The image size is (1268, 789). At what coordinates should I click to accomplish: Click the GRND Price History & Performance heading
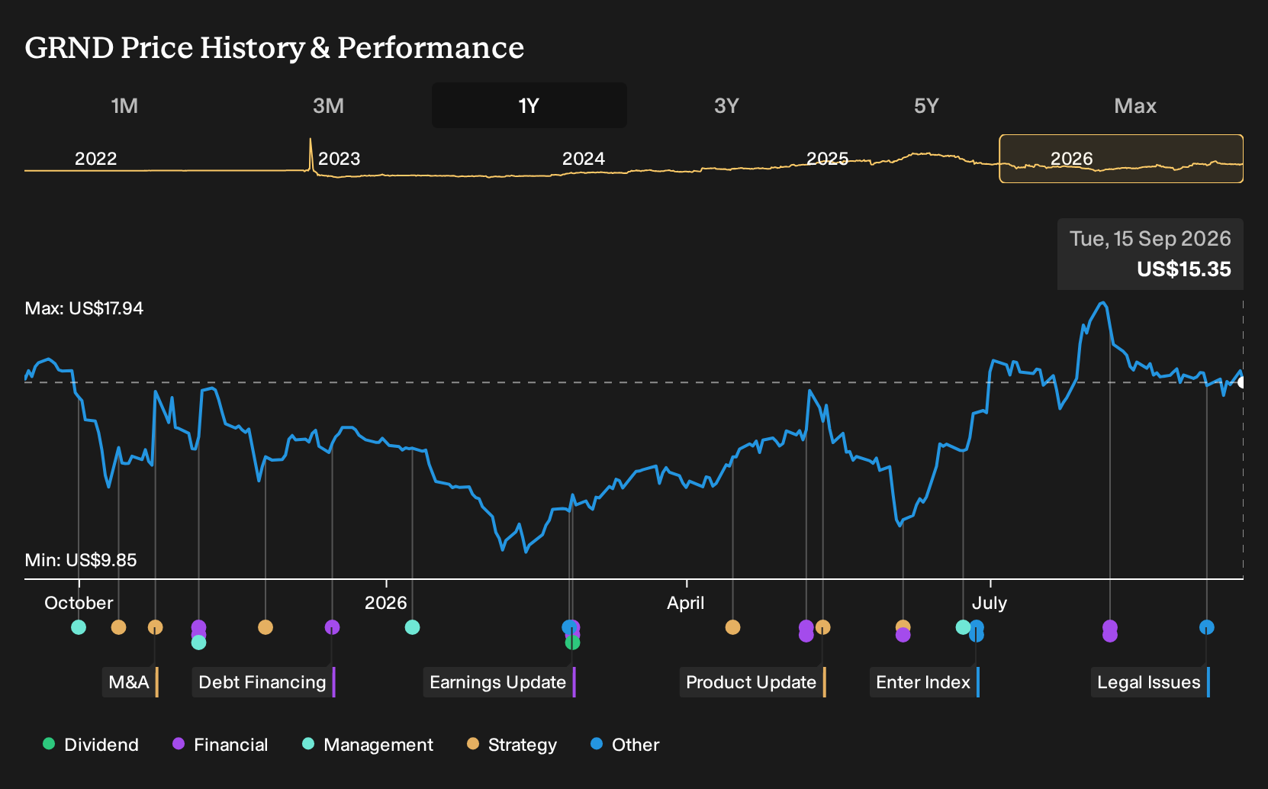click(275, 47)
